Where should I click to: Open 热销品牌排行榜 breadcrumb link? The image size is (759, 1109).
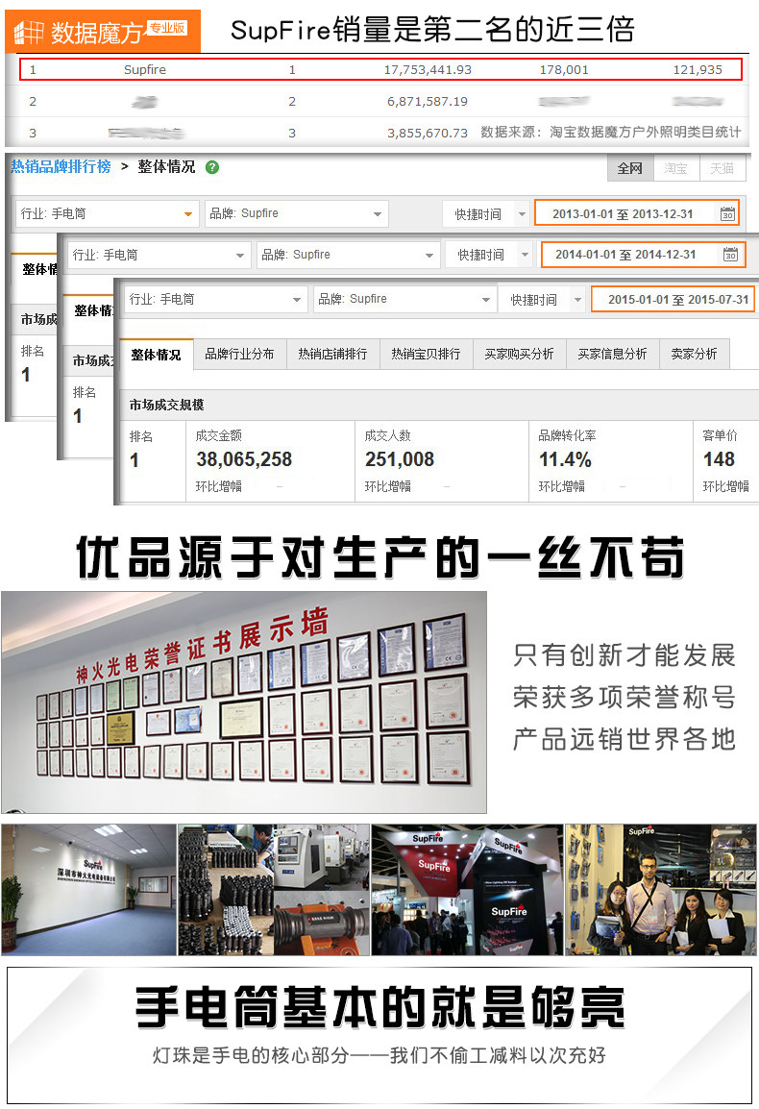61,166
